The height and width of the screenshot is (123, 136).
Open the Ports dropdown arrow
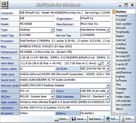coord(108,91)
